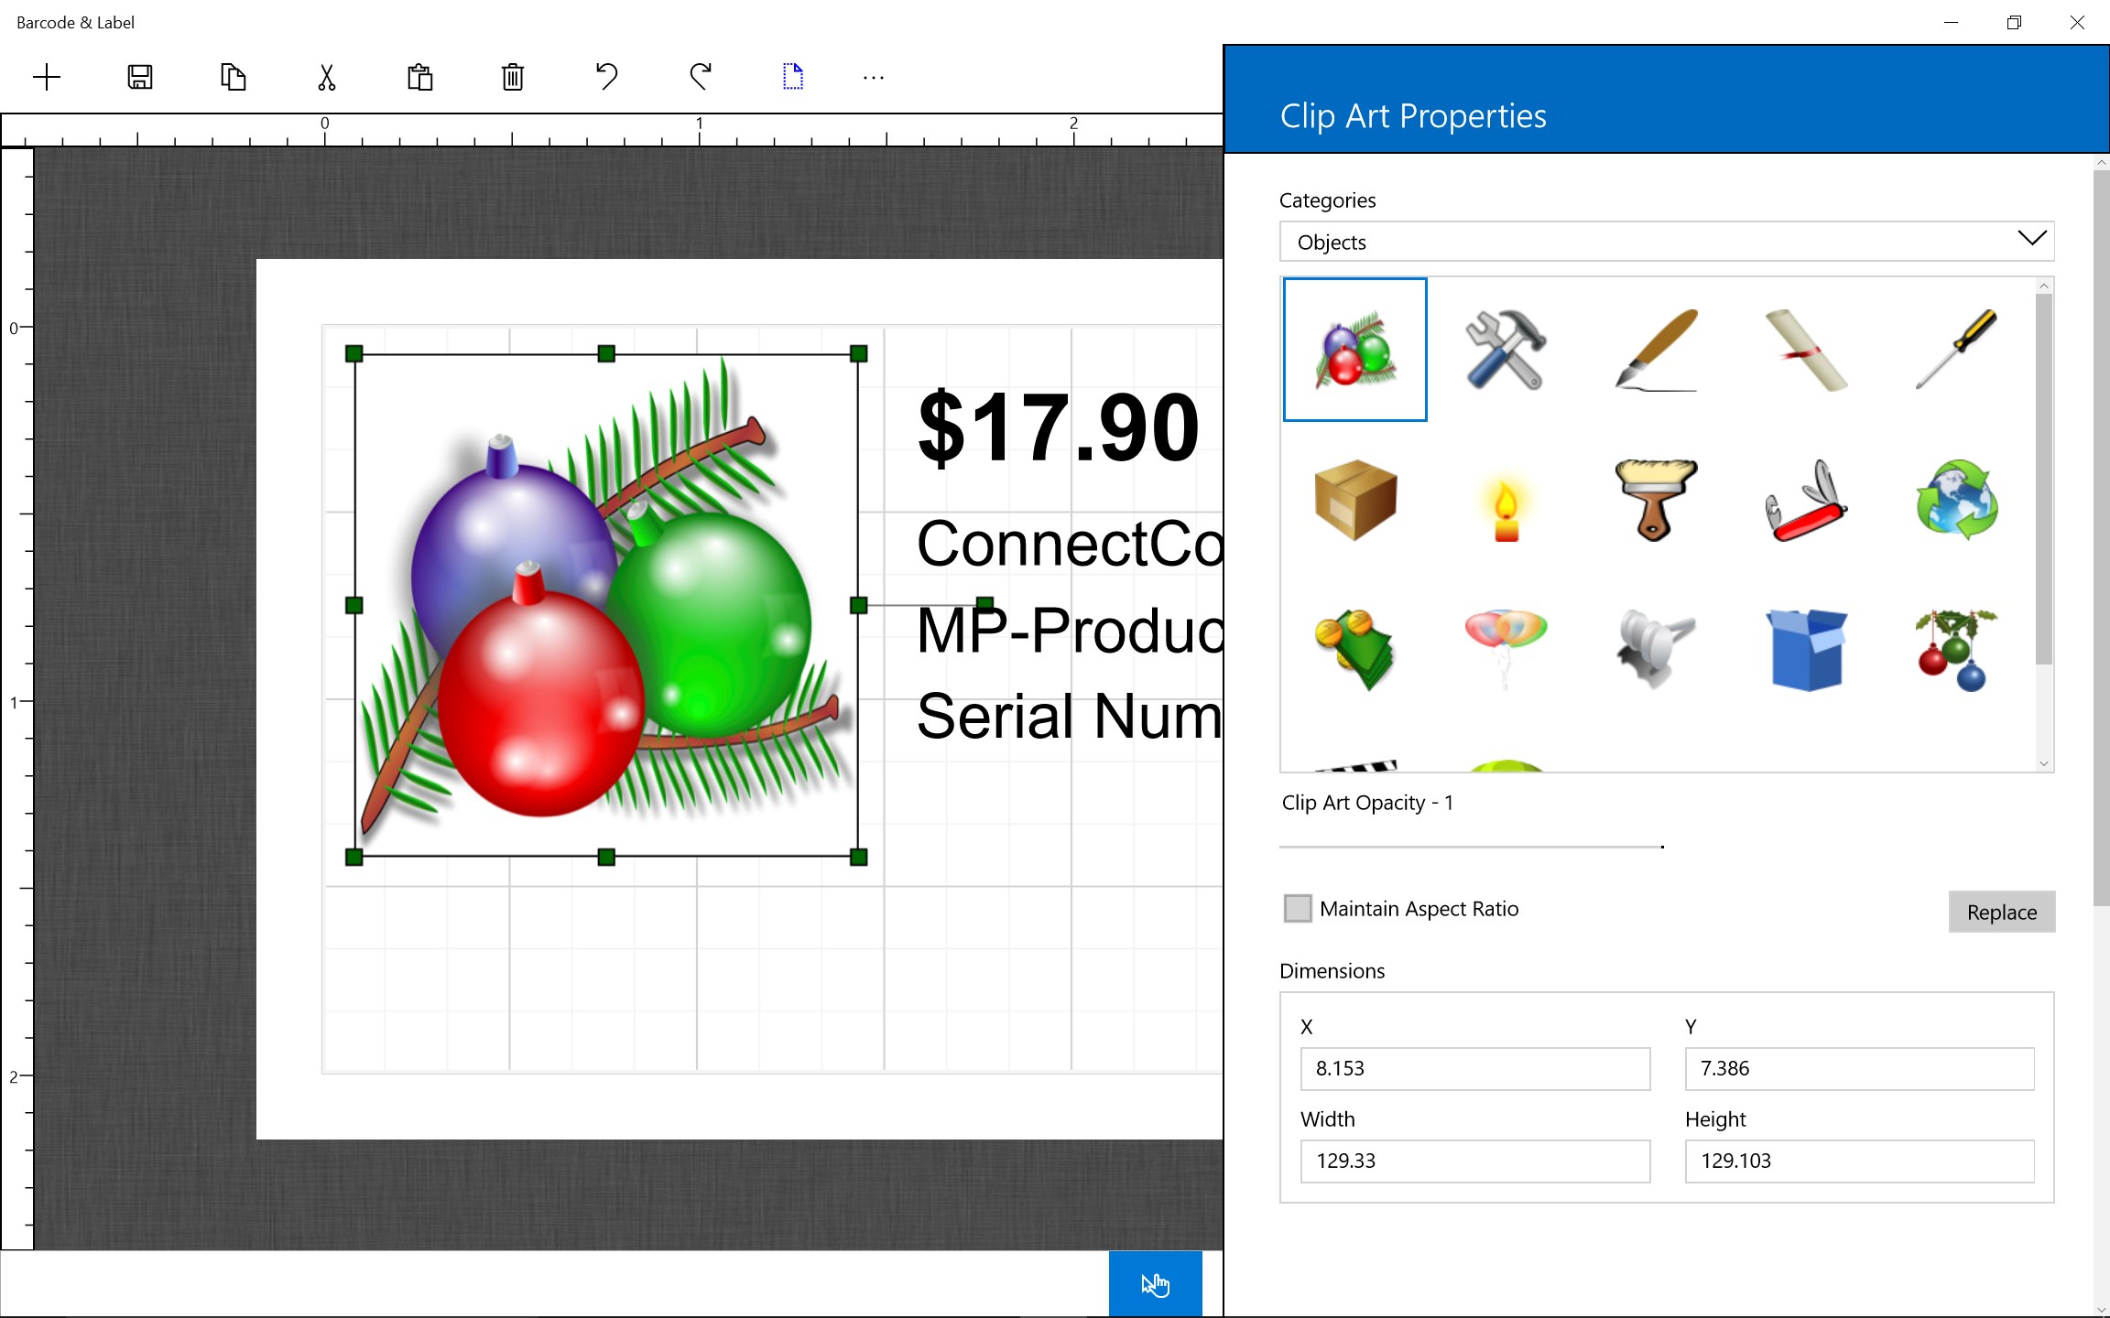Click the Redo arrow icon
Viewport: 2110px width, 1318px height.
click(x=701, y=77)
